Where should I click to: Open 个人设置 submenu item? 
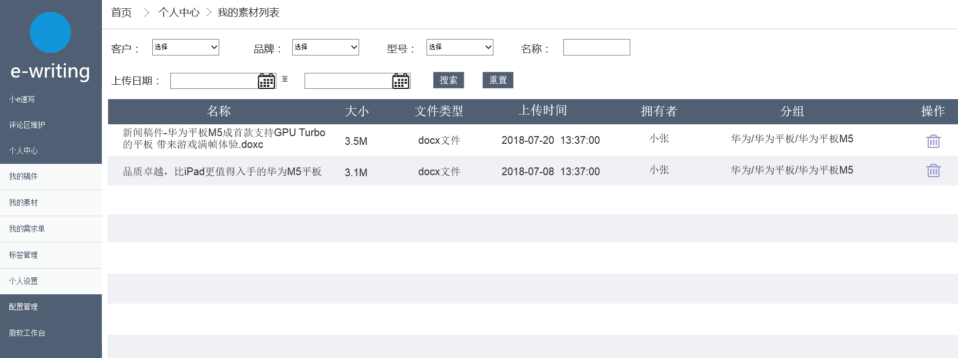pyautogui.click(x=51, y=281)
